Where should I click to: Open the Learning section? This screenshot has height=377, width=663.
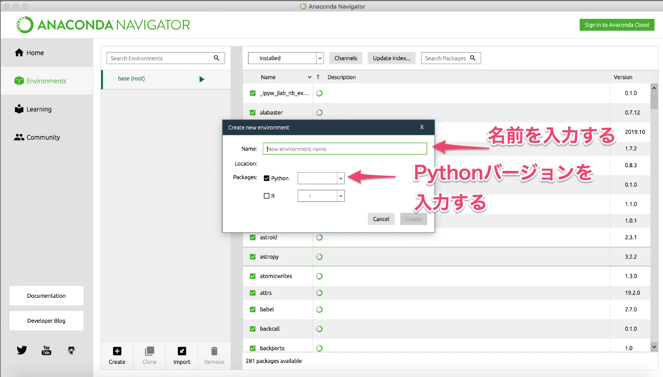tap(47, 109)
